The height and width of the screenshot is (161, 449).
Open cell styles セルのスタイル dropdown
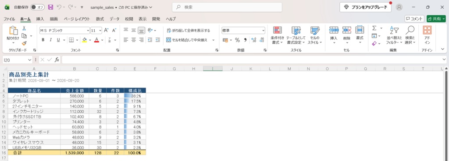point(315,35)
